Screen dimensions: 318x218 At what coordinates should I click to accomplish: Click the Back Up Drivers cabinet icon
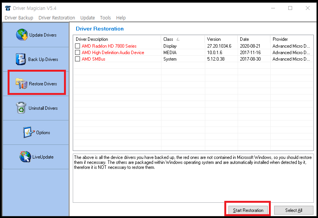tap(21, 59)
